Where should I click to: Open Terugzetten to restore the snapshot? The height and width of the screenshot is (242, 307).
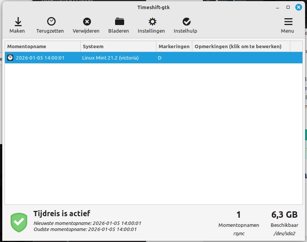pos(50,25)
